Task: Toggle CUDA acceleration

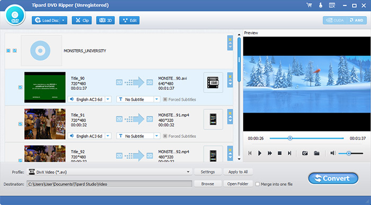Action: [x=334, y=20]
